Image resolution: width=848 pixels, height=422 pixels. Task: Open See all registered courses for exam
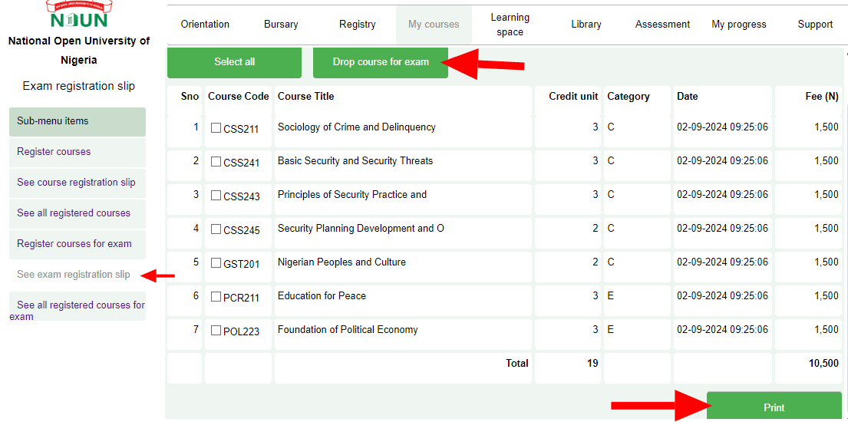78,308
